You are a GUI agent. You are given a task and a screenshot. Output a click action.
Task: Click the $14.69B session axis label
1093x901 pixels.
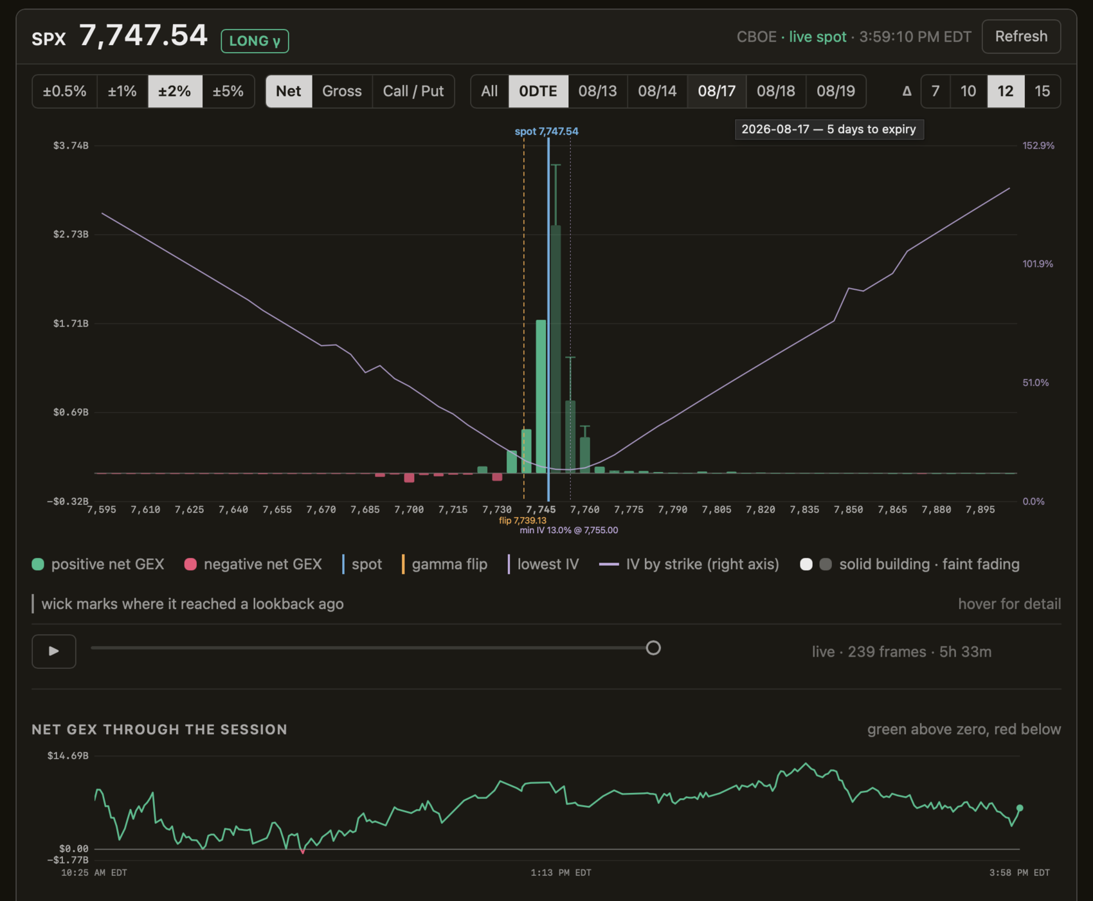(x=68, y=756)
